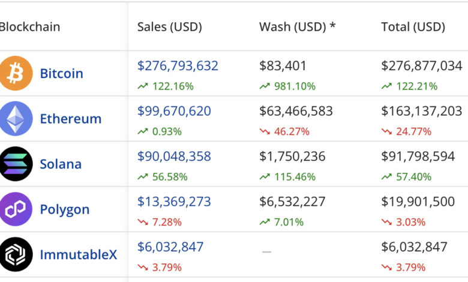Click the Bitcoin logo icon

coord(16,73)
